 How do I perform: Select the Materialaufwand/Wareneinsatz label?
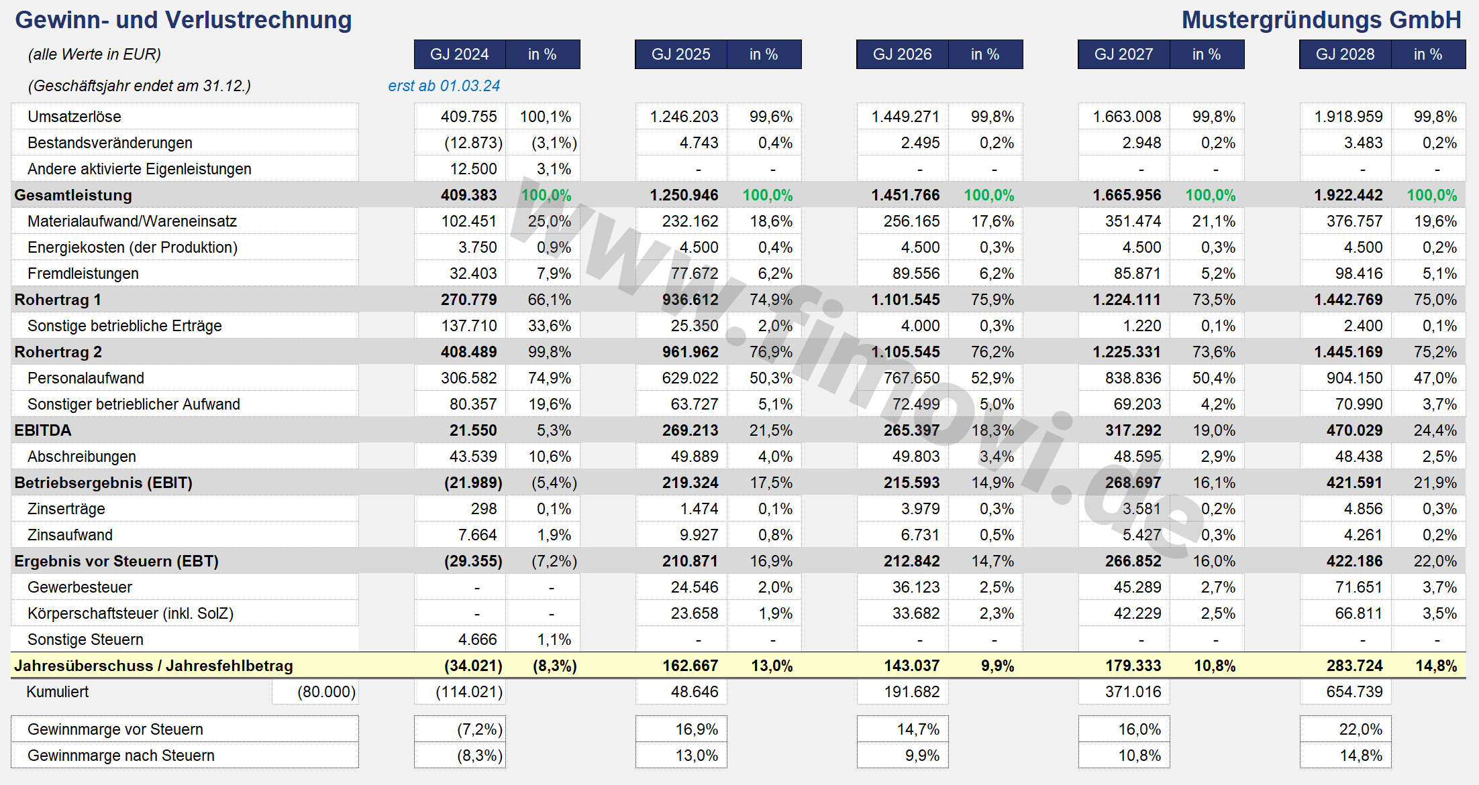point(132,221)
